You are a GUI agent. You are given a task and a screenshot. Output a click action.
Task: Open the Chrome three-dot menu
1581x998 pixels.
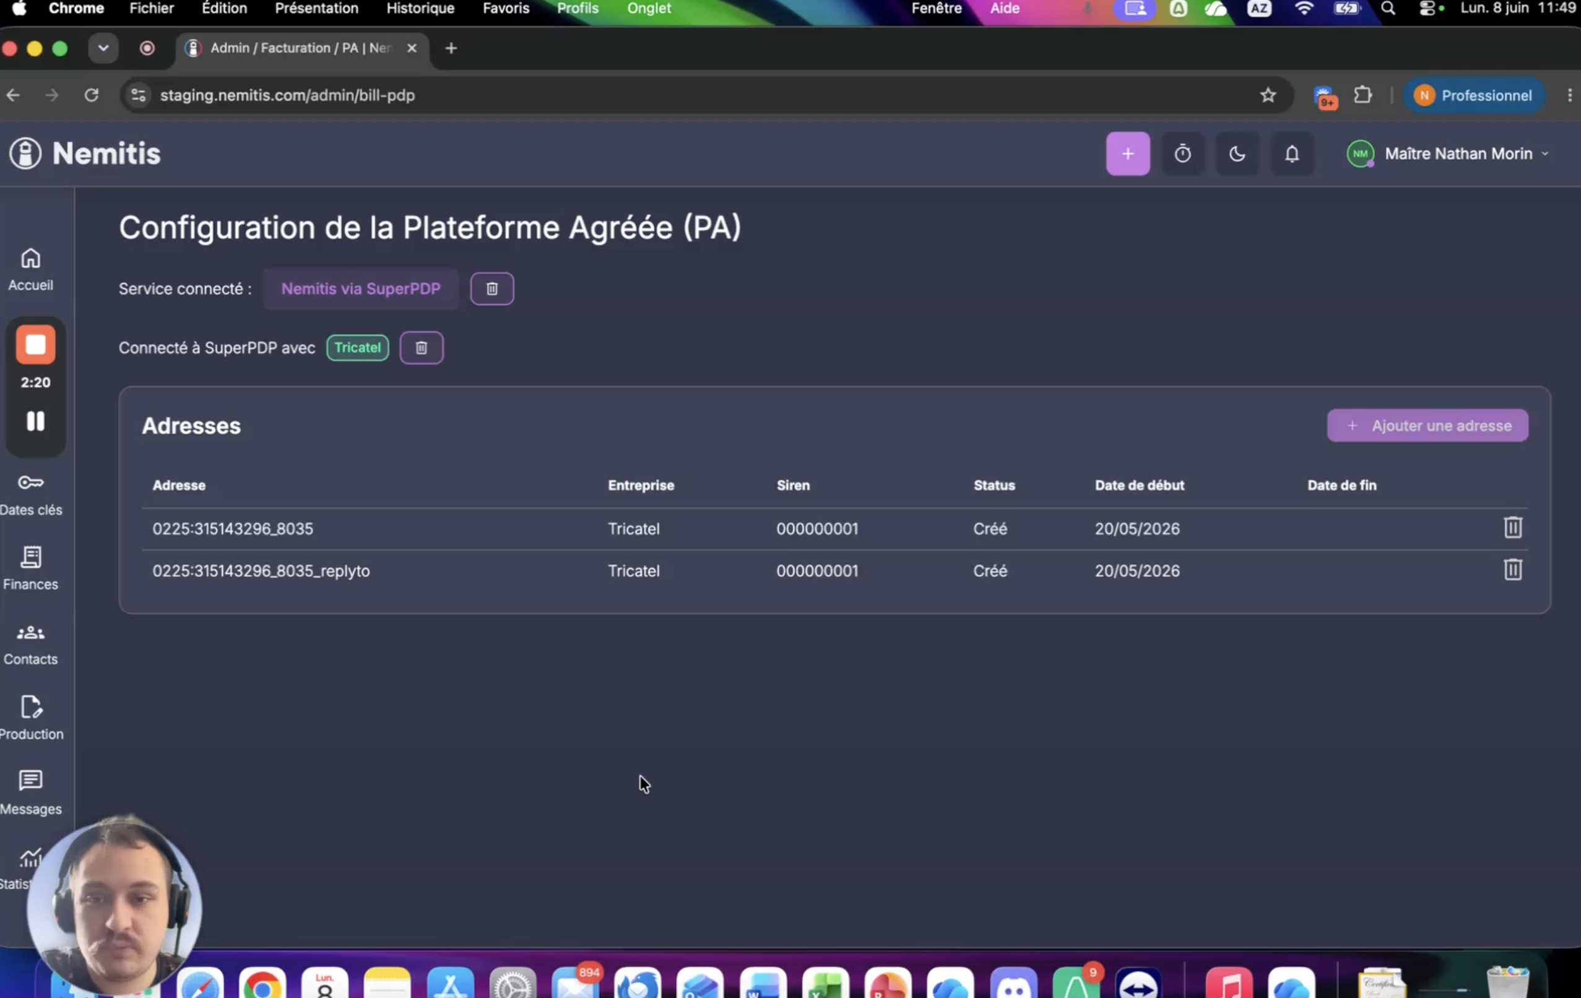tap(1569, 96)
